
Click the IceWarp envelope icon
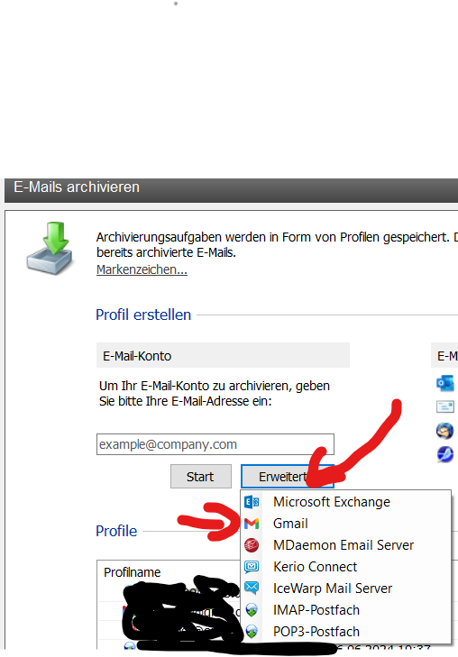coord(252,589)
